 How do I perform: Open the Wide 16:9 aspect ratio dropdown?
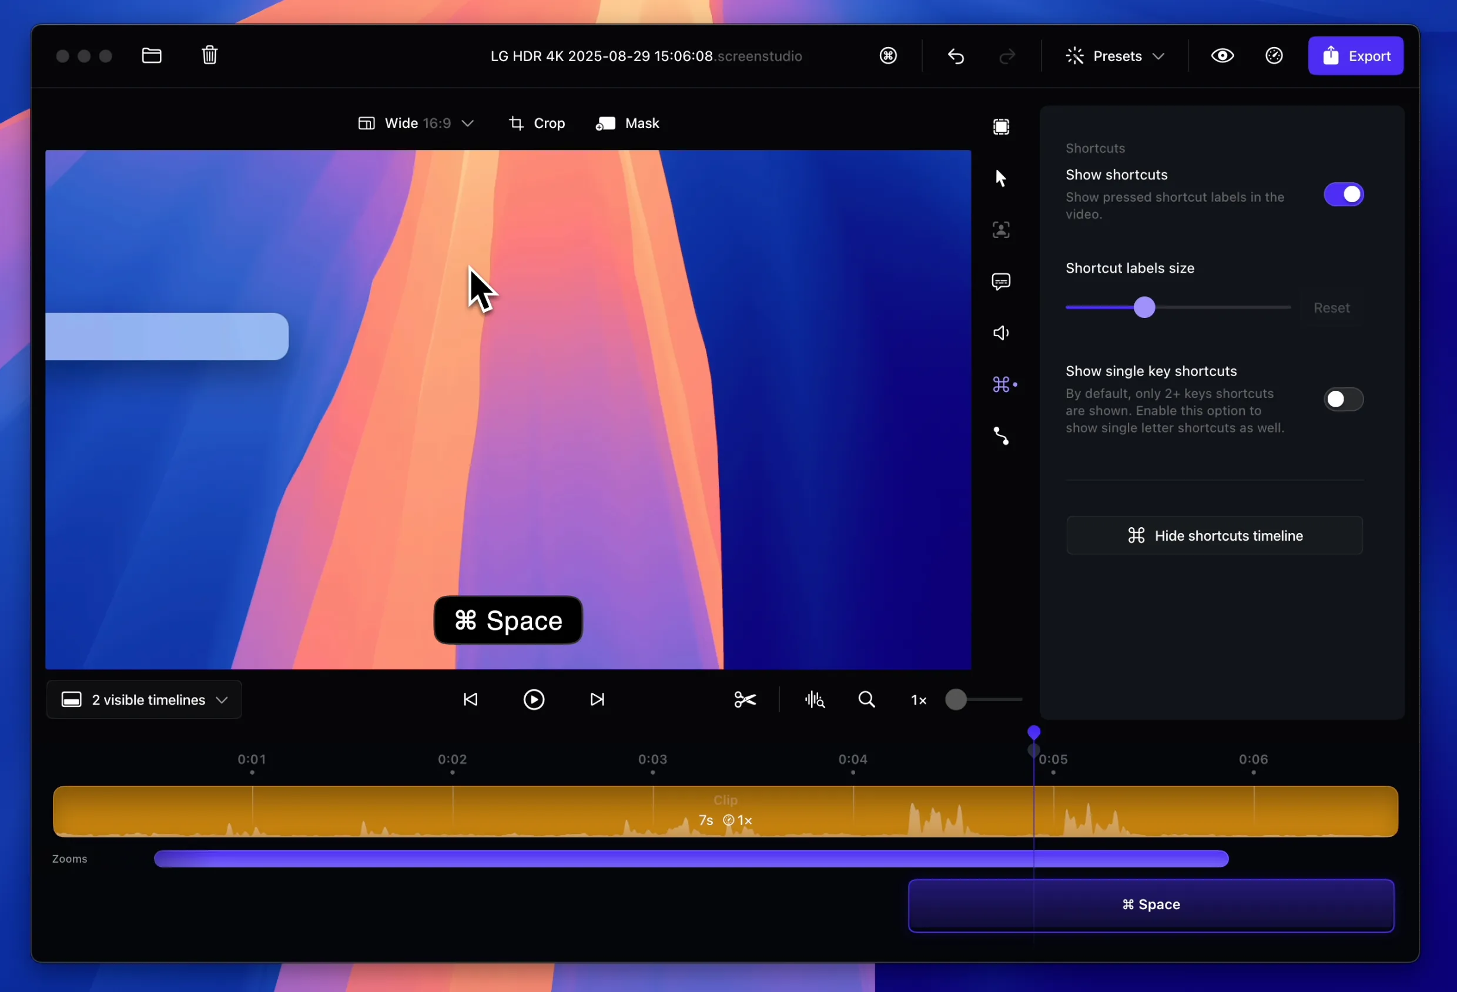pos(416,123)
